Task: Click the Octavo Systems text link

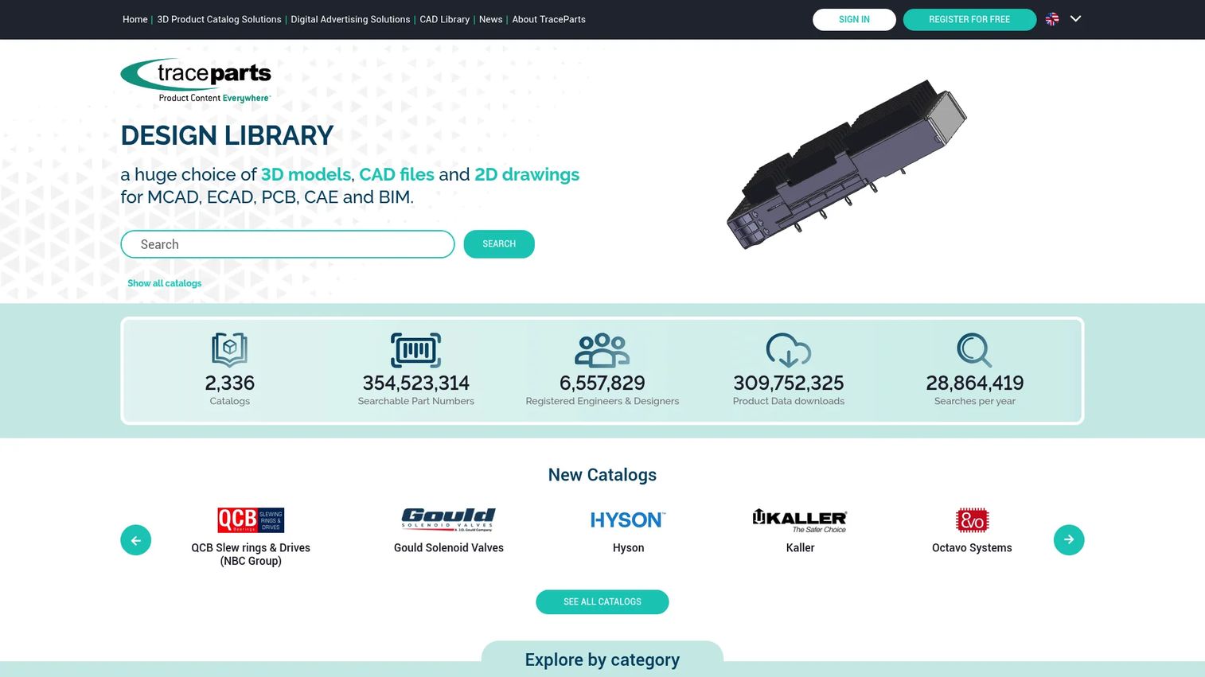Action: (972, 548)
